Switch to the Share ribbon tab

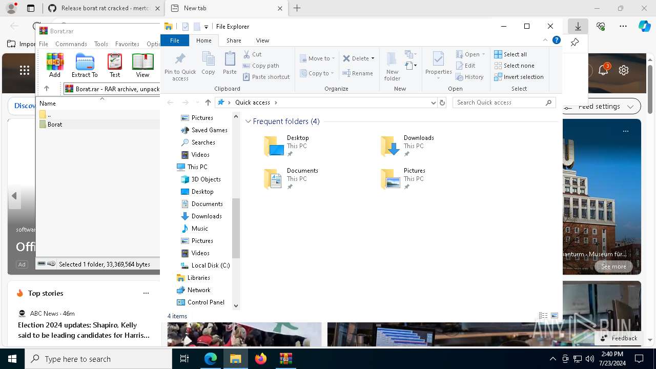coord(234,40)
